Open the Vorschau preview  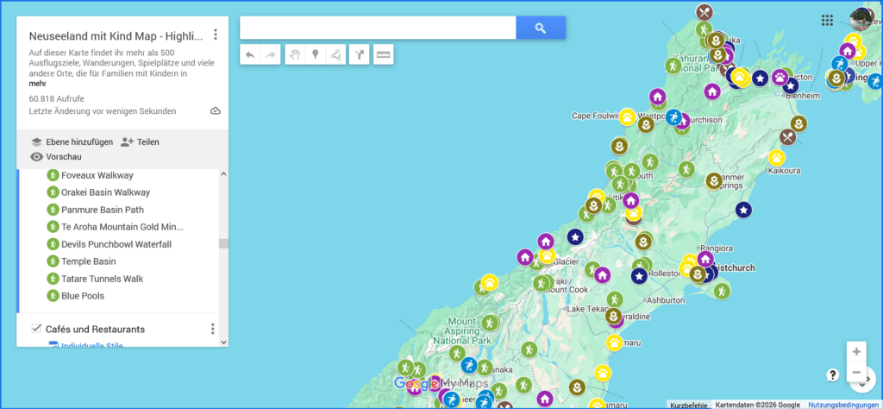[56, 157]
